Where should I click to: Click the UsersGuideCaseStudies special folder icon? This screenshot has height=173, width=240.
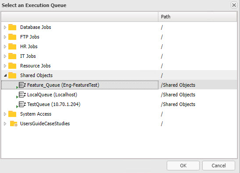pos(14,124)
